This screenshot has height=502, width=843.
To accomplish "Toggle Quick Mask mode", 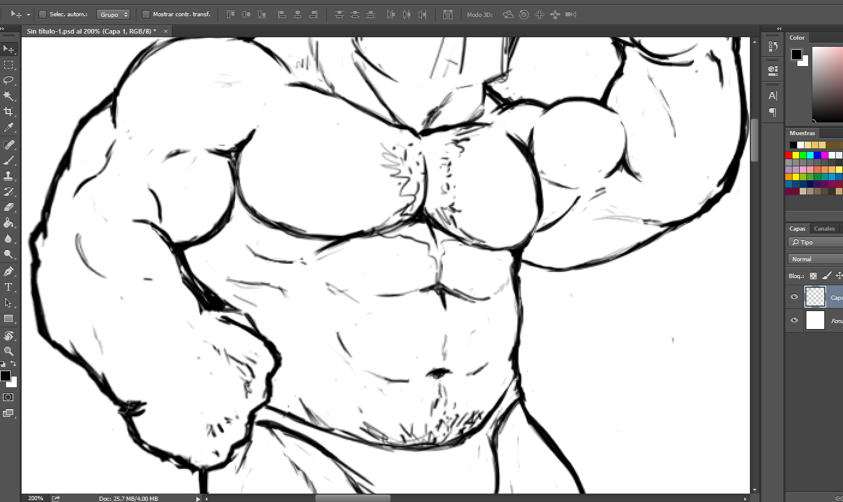I will pos(8,398).
